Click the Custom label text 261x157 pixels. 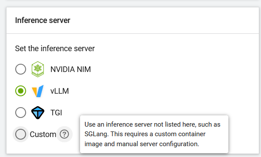(43, 134)
